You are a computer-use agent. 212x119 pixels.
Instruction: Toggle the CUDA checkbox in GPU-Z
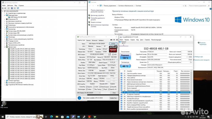[94, 87]
